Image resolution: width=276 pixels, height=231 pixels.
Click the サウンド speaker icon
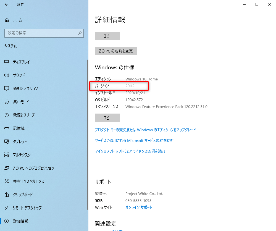pos(7,75)
